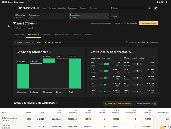
Task: Select LOG Logista contributor row
Action: (105, 85)
